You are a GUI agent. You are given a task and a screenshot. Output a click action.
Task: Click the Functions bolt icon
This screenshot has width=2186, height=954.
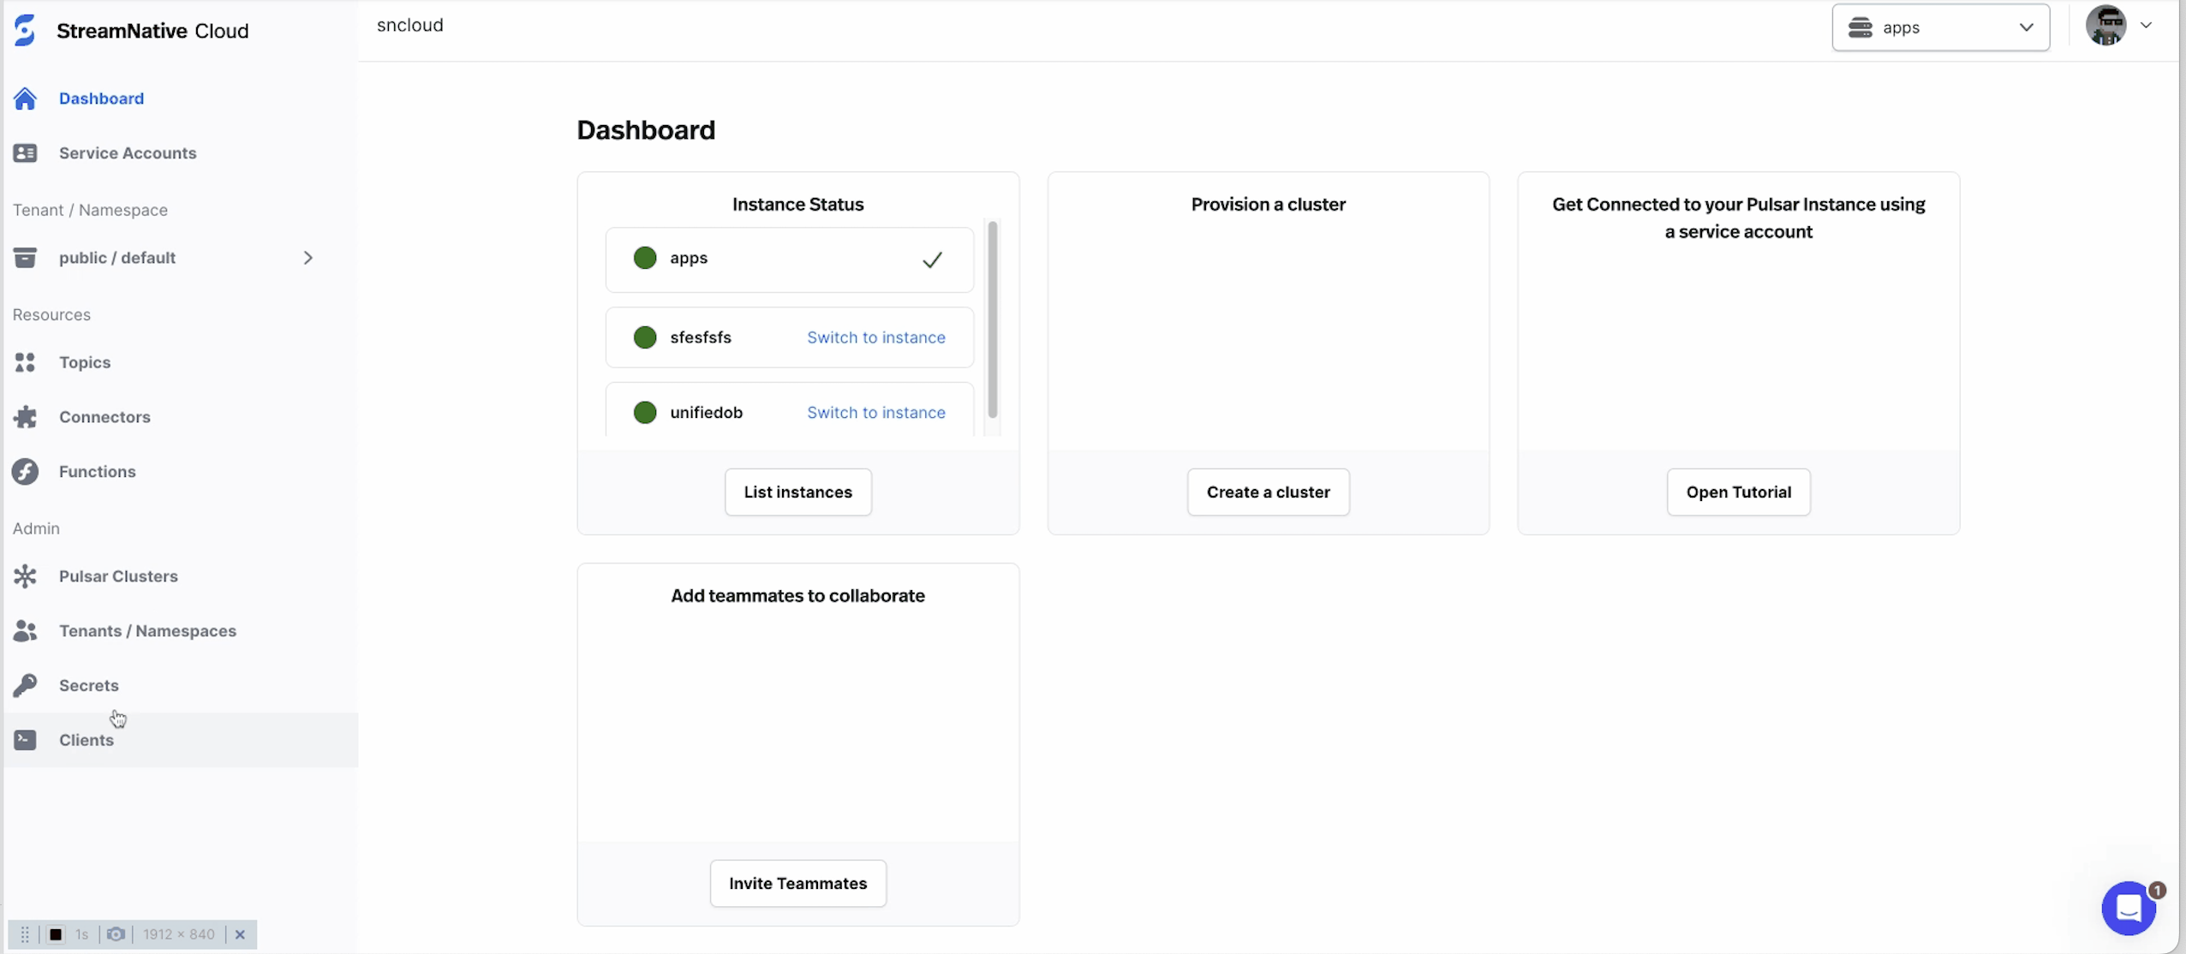(25, 472)
